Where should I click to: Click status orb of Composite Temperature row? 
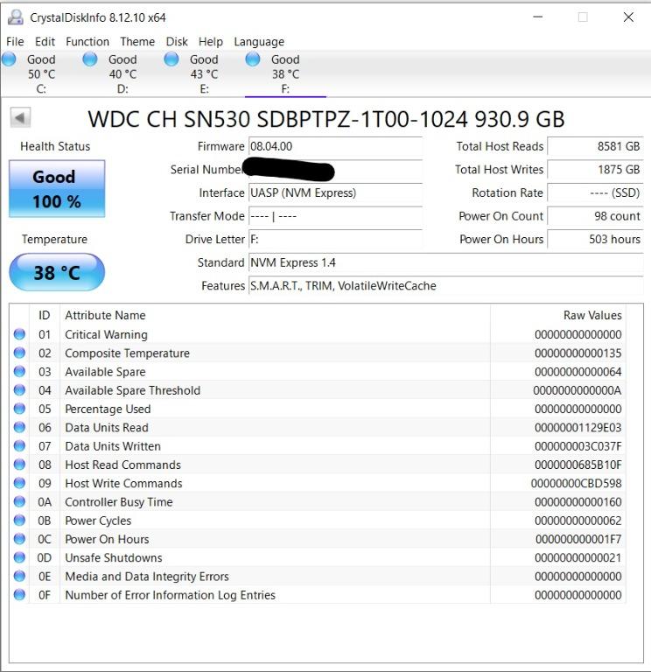(x=19, y=353)
